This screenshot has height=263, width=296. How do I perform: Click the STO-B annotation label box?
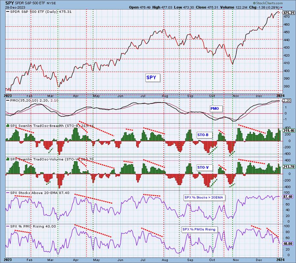click(204, 135)
